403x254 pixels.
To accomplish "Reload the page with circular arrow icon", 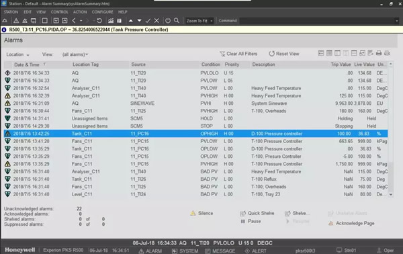I will tap(99, 21).
